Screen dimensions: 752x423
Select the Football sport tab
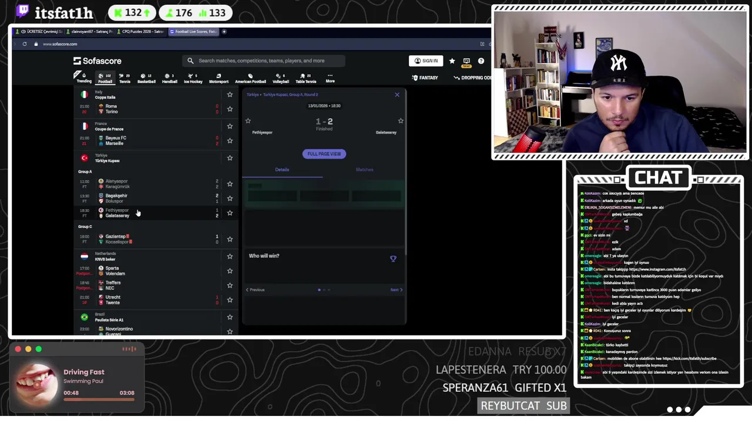tap(105, 78)
